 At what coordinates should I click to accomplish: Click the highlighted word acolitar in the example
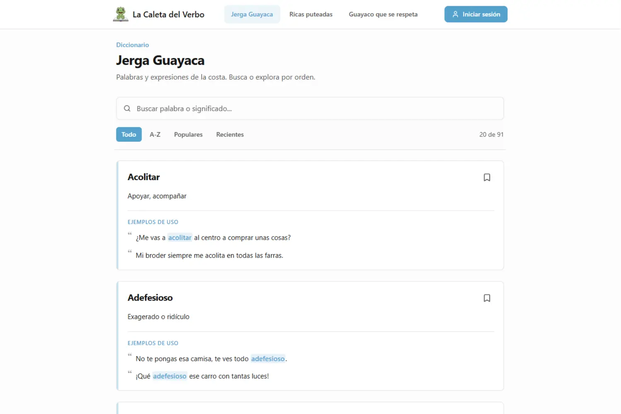tap(180, 237)
